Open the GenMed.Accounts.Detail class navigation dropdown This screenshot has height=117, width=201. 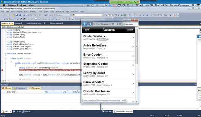41,27
